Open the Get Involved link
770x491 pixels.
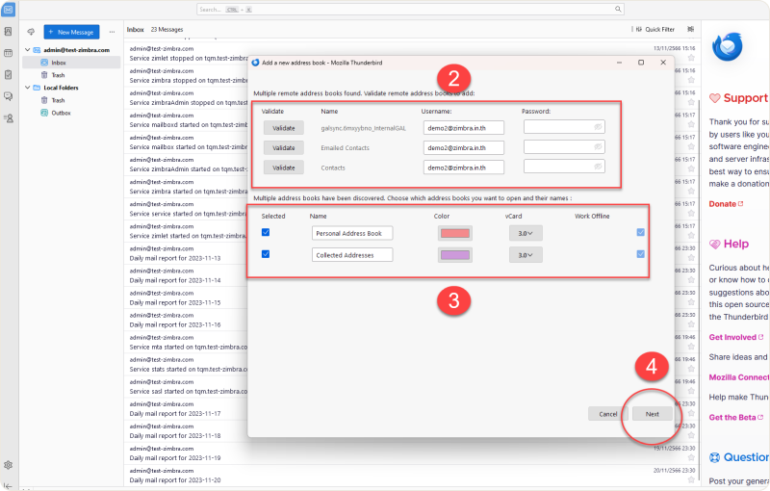736,337
